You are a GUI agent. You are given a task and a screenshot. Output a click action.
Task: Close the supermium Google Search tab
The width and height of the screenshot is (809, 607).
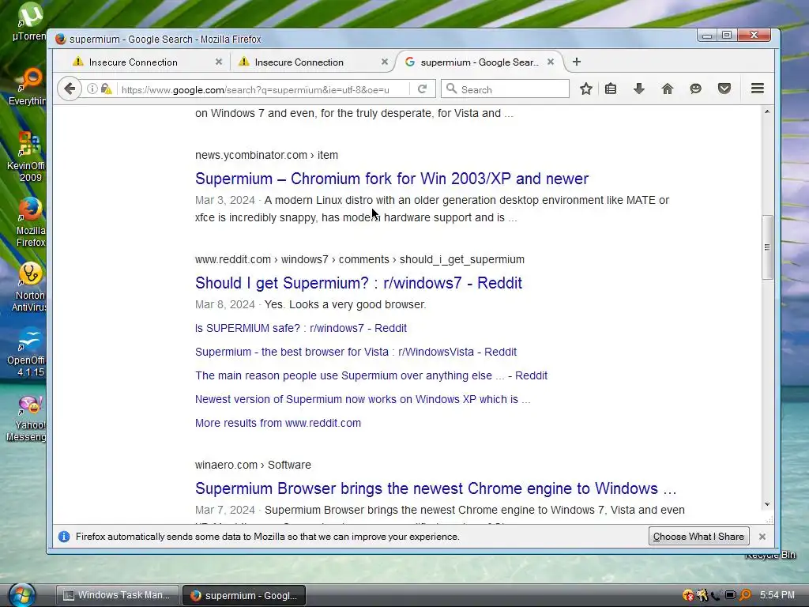(551, 62)
